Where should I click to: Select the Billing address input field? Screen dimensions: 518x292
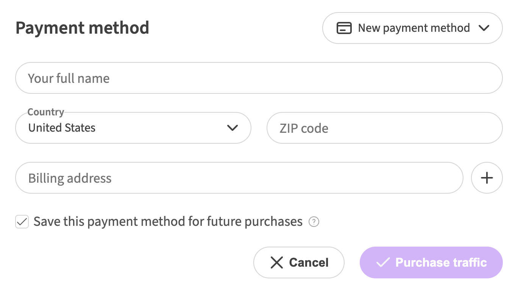click(x=239, y=178)
